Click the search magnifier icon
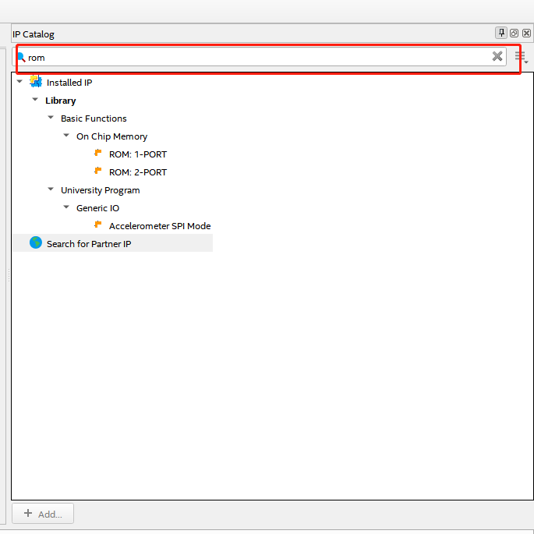The image size is (534, 534). coord(21,57)
